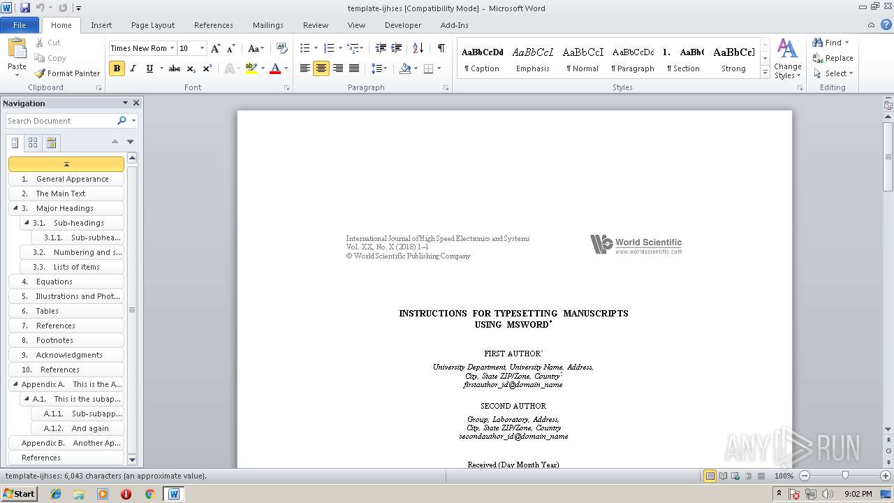Switch to the Mailings tab
The image size is (894, 503).
[268, 25]
